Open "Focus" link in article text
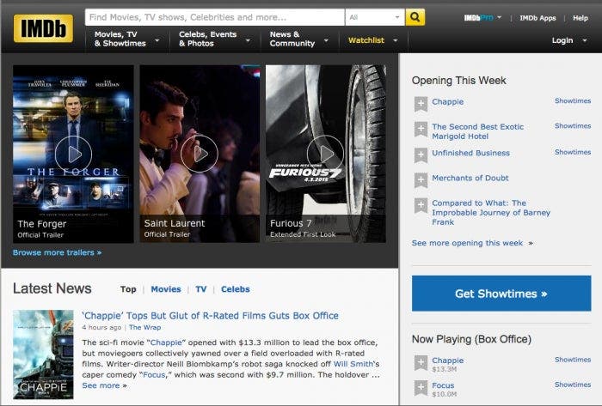Screen dimensions: 602x406 (154, 374)
